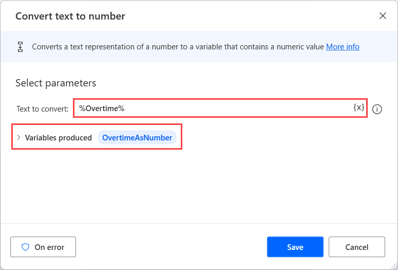Open the More info link

click(x=343, y=47)
